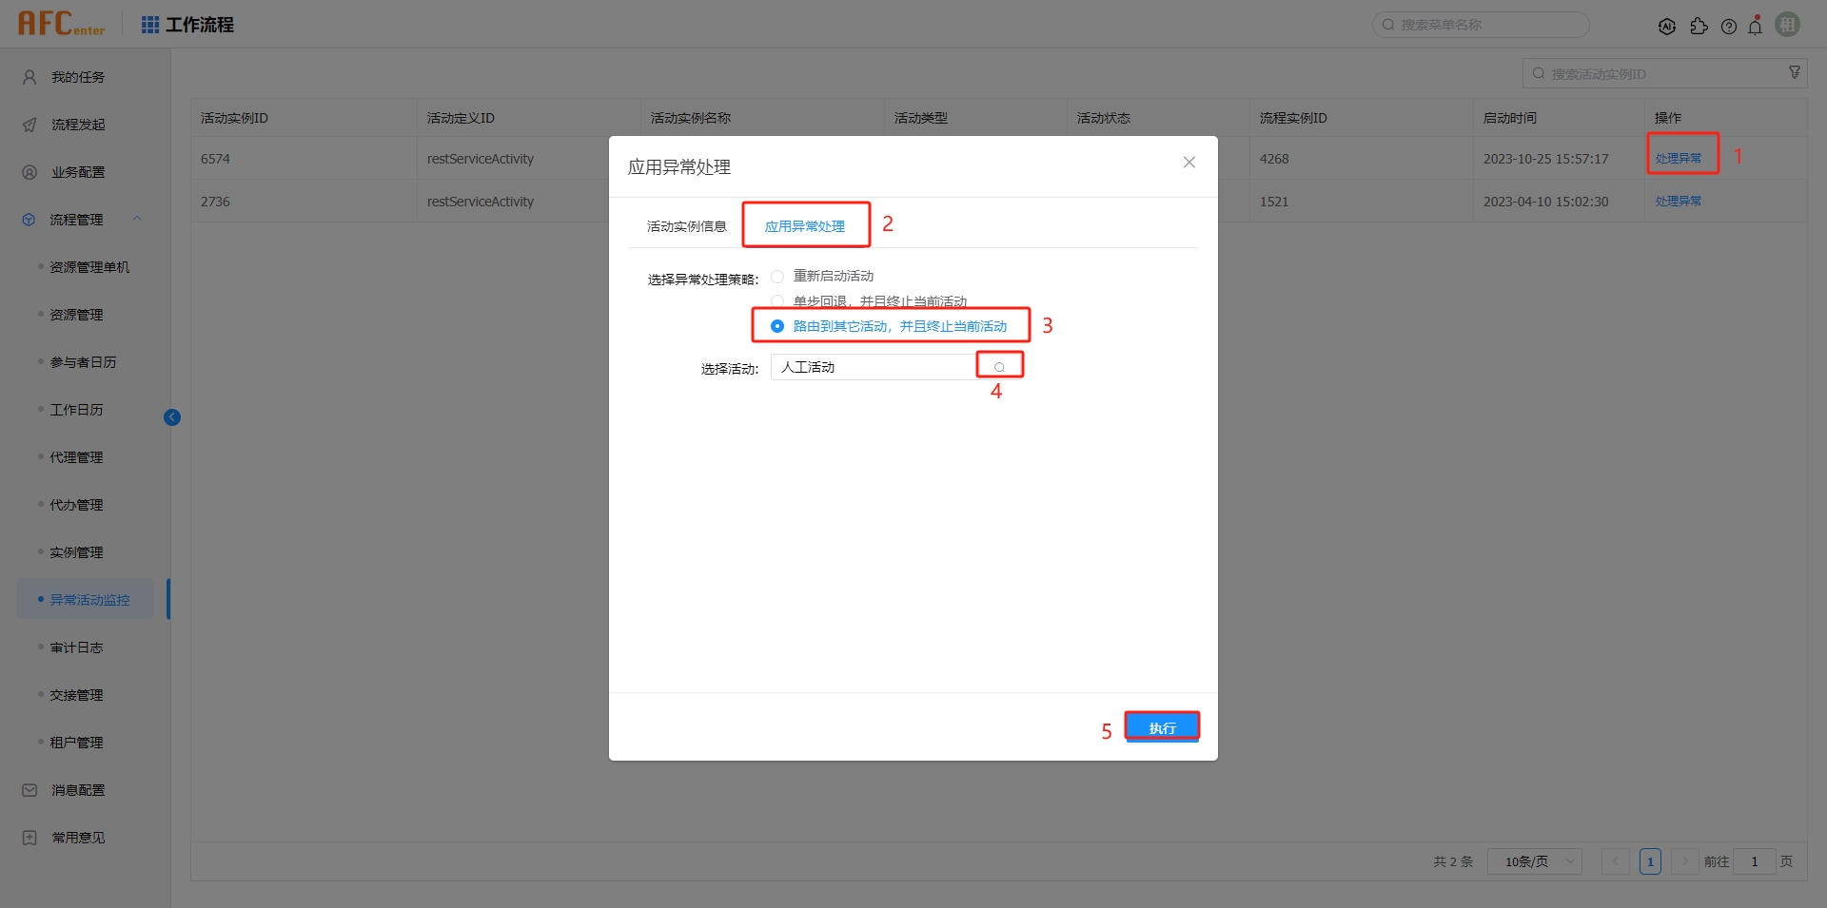Open the notification bell
1827x908 pixels.
tap(1756, 26)
